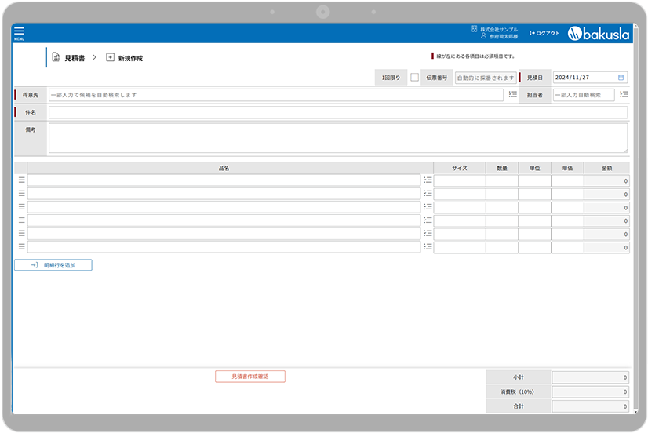Click the 見積書 breadcrumb item
The width and height of the screenshot is (648, 433).
pyautogui.click(x=75, y=58)
